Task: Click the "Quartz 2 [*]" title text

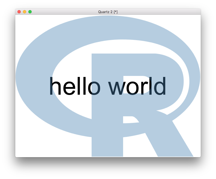Action: [x=108, y=12]
